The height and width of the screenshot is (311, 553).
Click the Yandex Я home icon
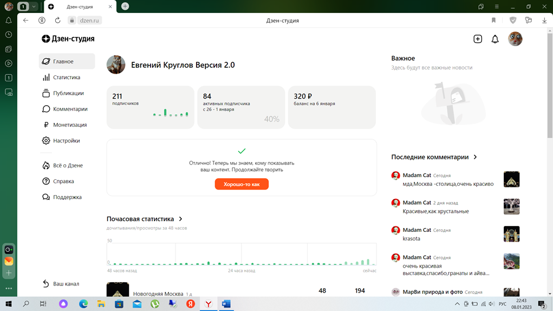point(42,21)
